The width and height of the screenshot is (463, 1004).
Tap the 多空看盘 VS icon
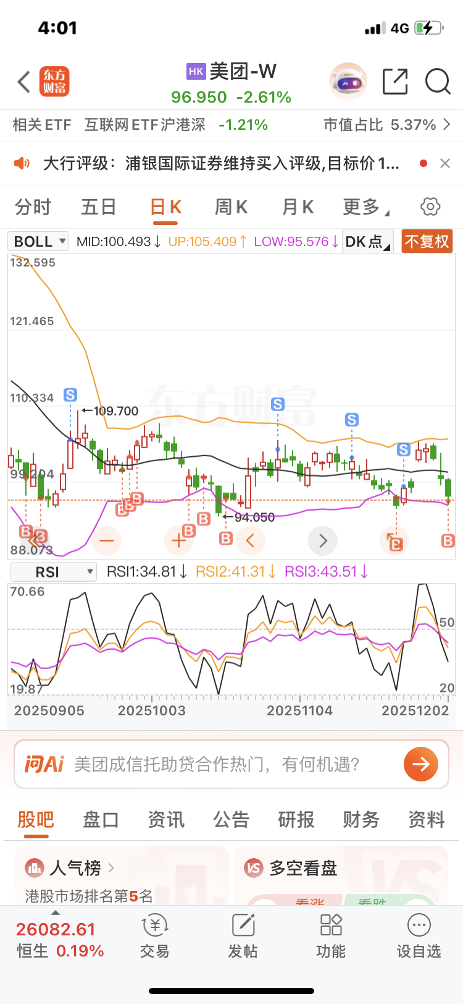254,868
